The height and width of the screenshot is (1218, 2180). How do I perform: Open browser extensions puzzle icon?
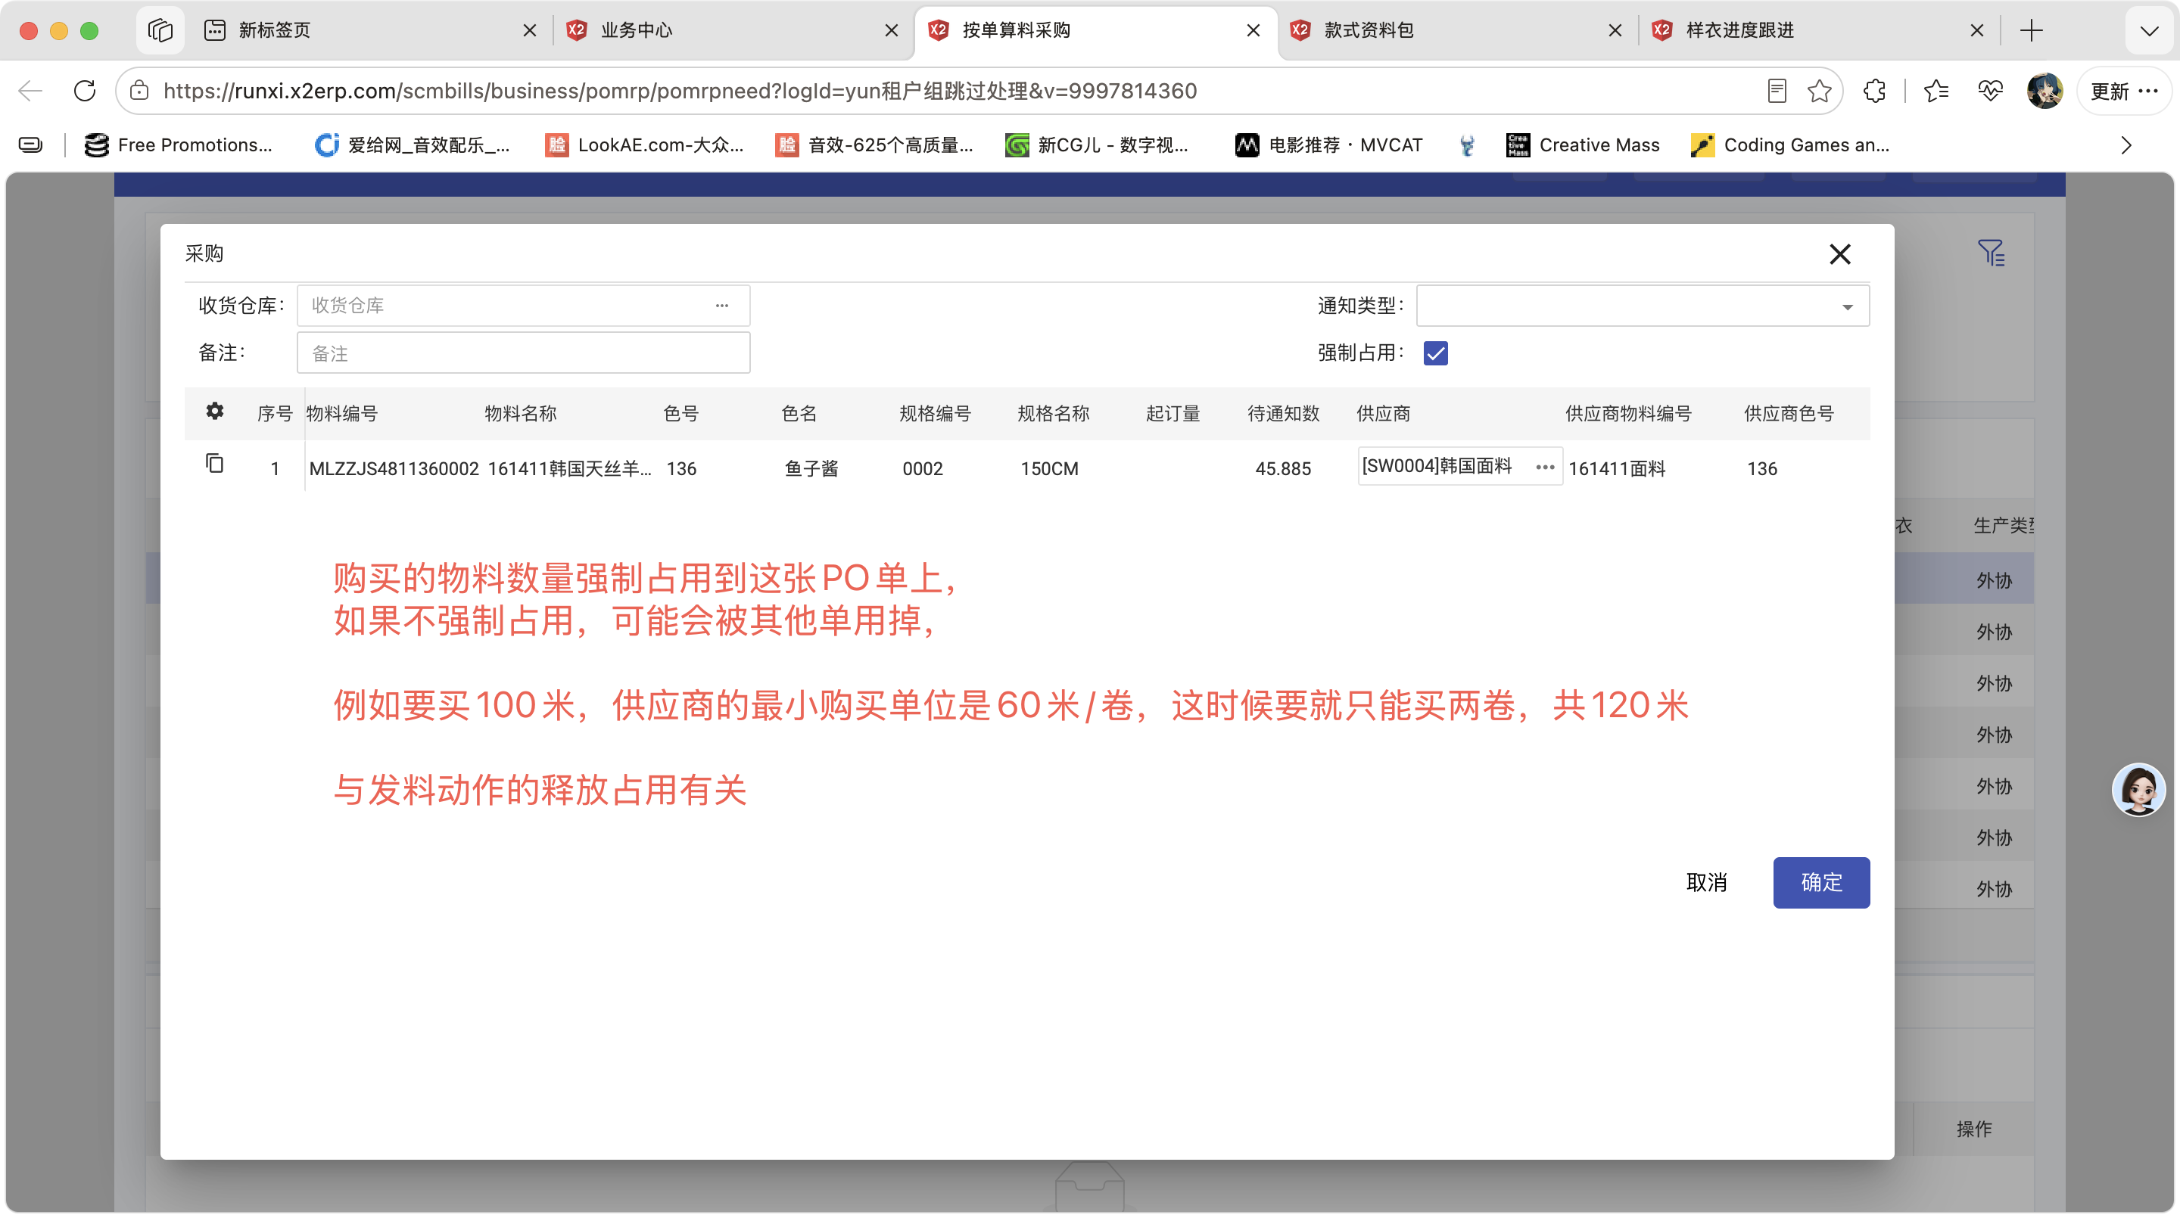point(1874,91)
